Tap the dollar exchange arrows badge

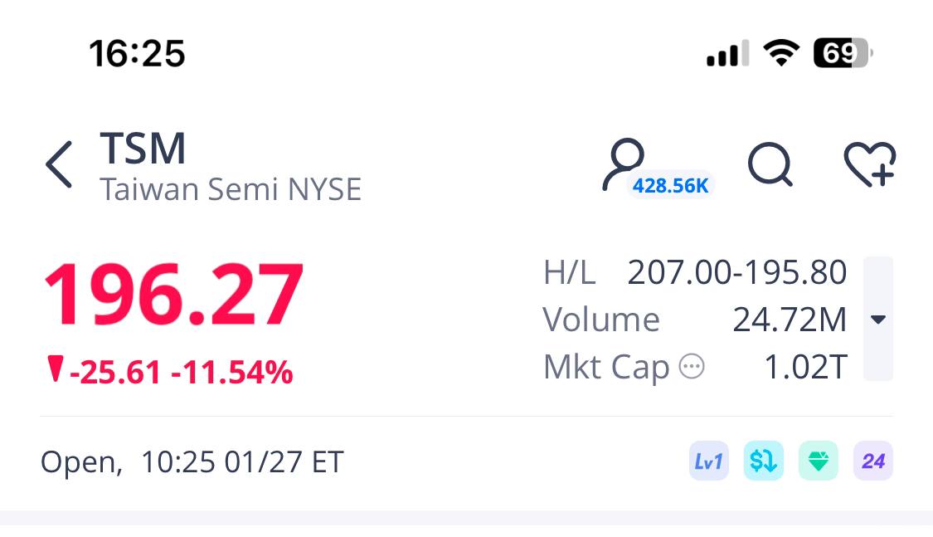[763, 461]
